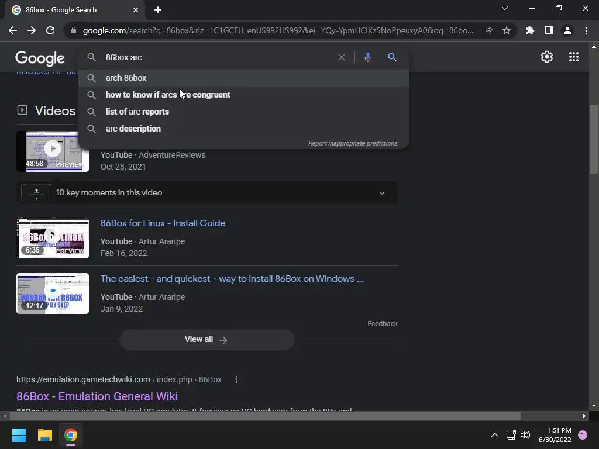Toggle the browser side panel
This screenshot has width=599, height=449.
click(x=549, y=30)
